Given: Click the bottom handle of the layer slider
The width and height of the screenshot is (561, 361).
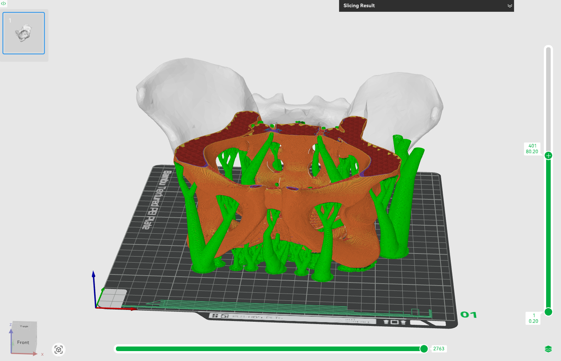Looking at the screenshot, I should click(548, 312).
